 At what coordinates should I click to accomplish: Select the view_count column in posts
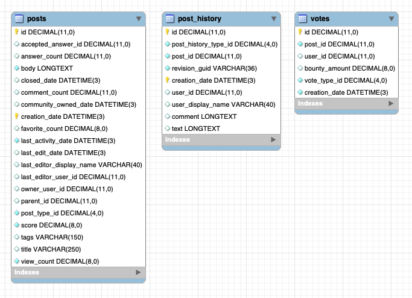(x=60, y=261)
